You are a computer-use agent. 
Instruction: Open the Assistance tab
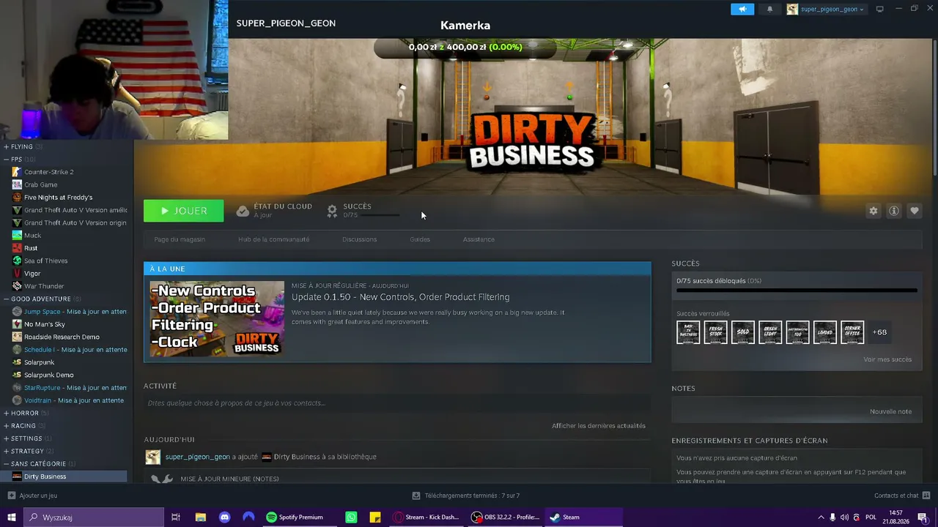[x=479, y=239]
